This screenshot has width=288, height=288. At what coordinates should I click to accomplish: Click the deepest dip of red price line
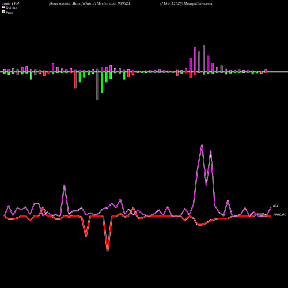point(107,251)
